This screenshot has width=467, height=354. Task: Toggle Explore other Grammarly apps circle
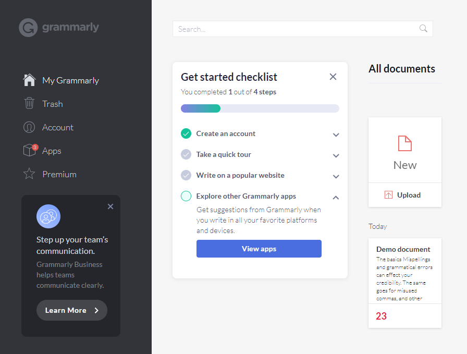coord(186,196)
